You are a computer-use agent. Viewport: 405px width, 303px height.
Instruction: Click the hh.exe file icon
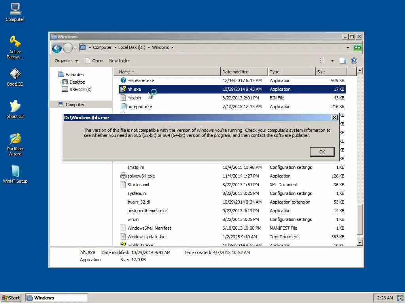point(123,89)
